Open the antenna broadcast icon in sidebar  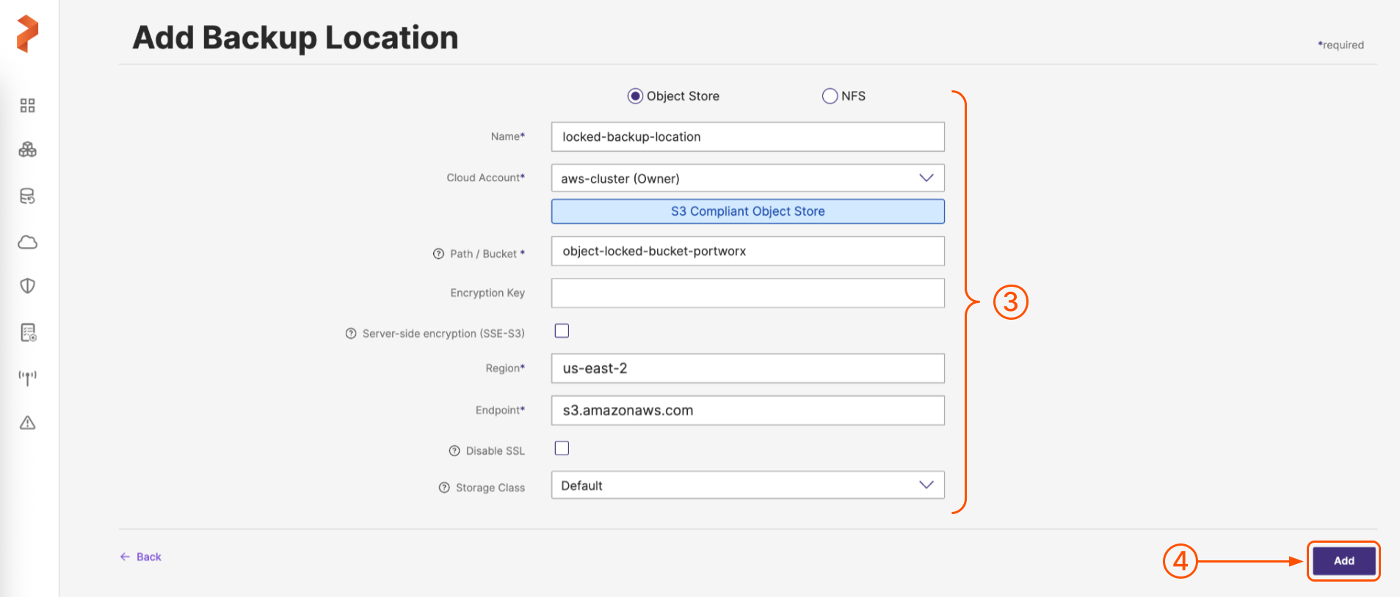27,378
